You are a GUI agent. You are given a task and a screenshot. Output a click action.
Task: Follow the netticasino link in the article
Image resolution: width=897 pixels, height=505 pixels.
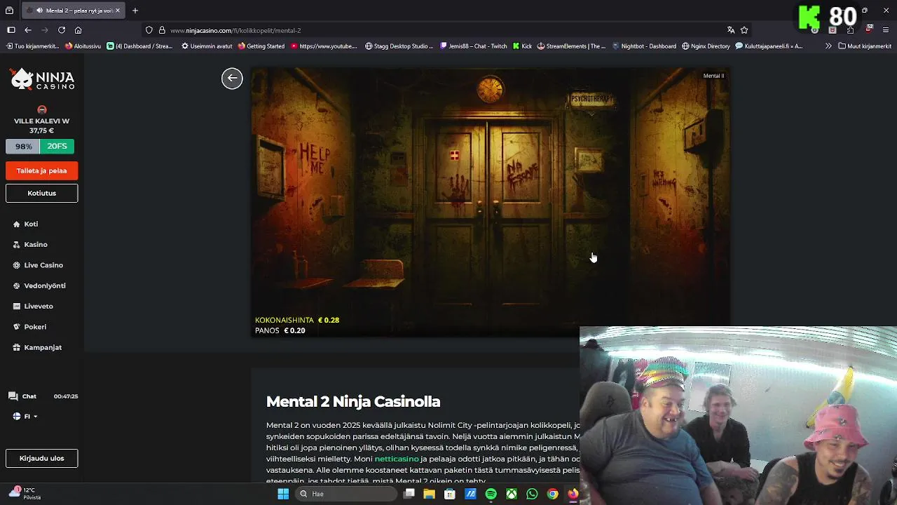[x=397, y=459]
